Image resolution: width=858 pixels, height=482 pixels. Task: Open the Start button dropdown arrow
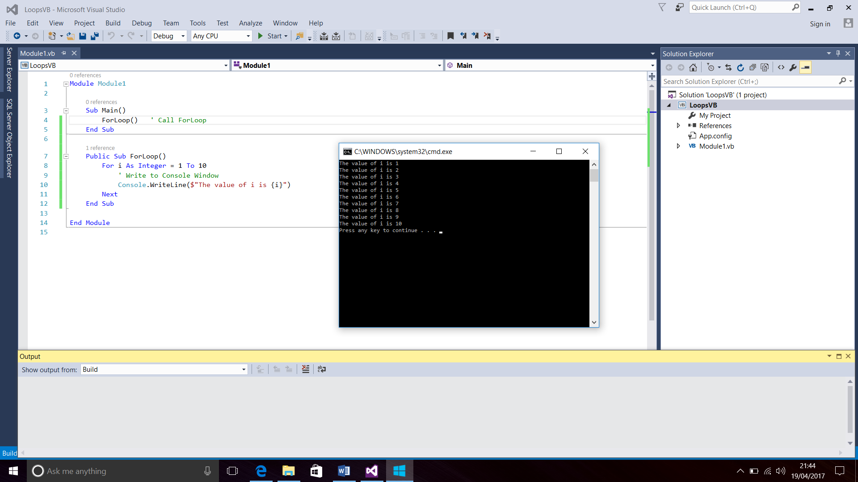286,36
